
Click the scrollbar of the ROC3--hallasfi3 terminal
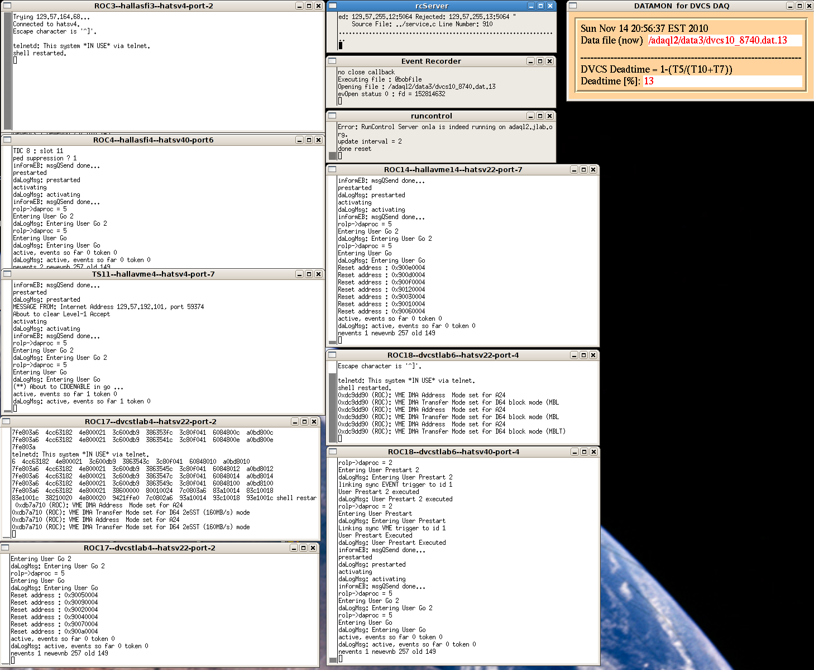7,71
